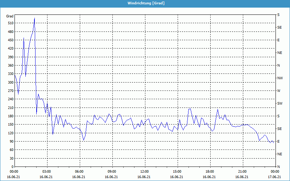The width and height of the screenshot is (290, 181).
Task: Click the 0 value at the y-axis bottom
Action: [x=12, y=167]
